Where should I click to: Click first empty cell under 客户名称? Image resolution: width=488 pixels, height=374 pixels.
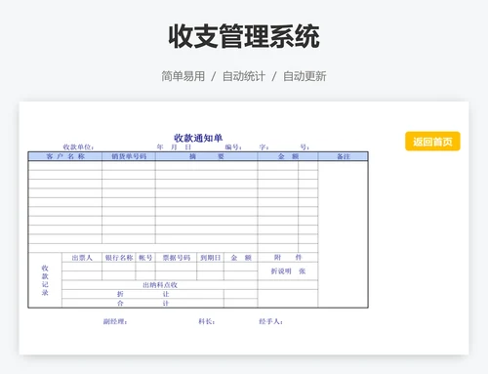click(65, 166)
